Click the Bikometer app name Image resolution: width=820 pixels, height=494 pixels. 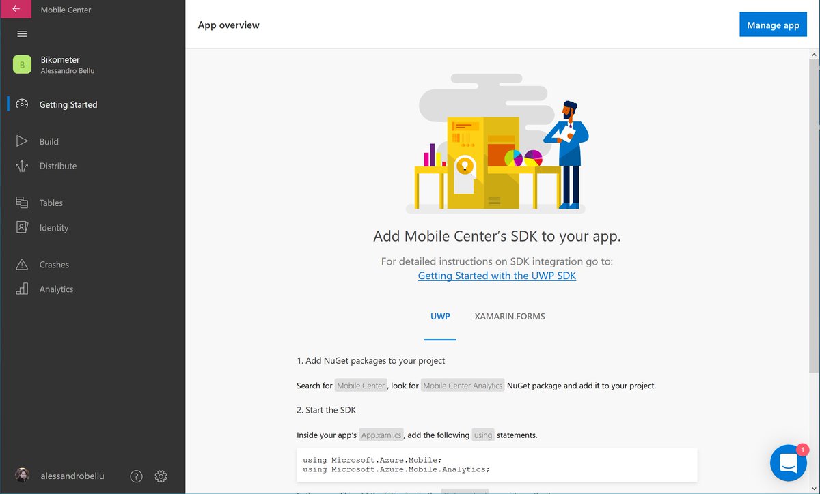coord(60,59)
